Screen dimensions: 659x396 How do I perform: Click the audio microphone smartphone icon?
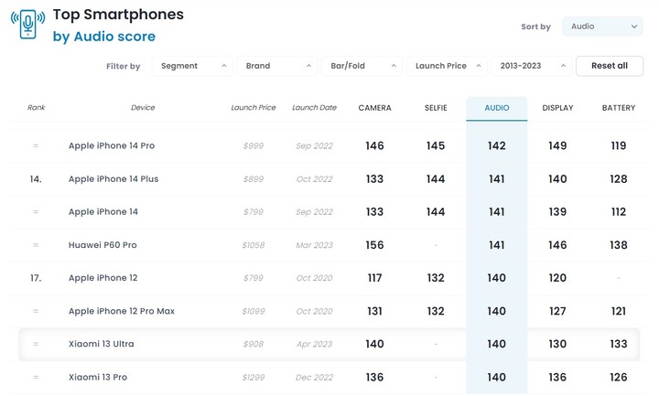(27, 24)
